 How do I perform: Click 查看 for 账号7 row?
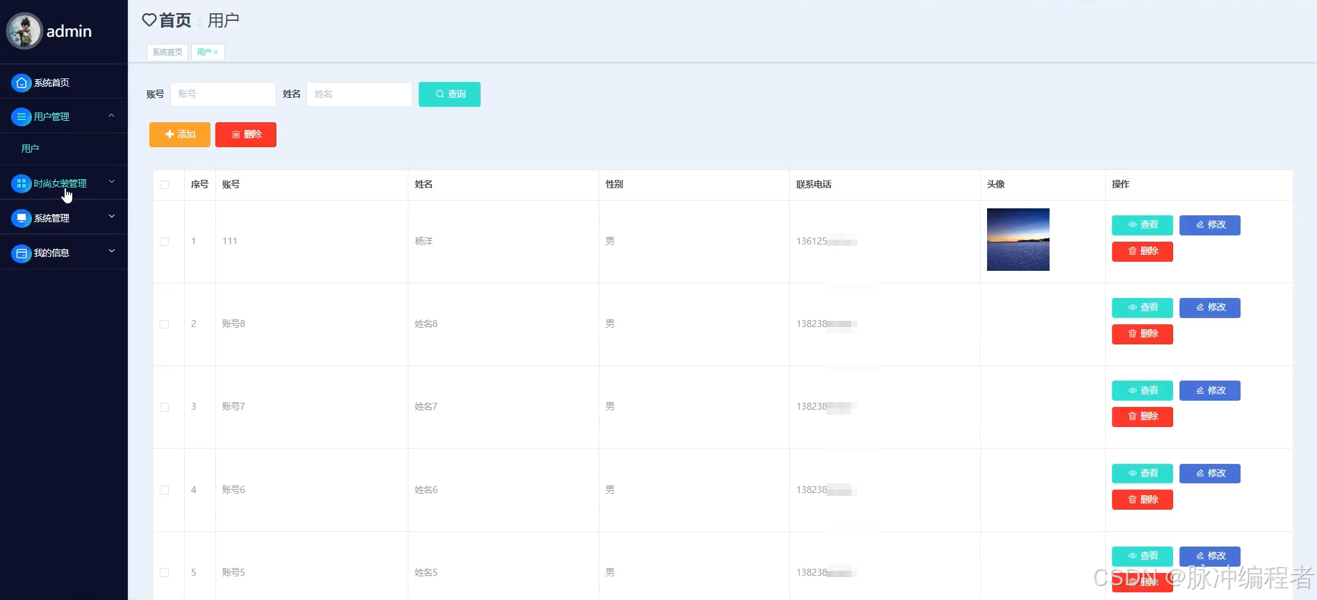pos(1143,390)
